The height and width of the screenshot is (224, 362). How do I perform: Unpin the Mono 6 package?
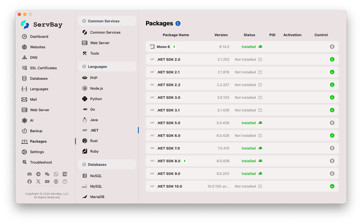pos(174,47)
